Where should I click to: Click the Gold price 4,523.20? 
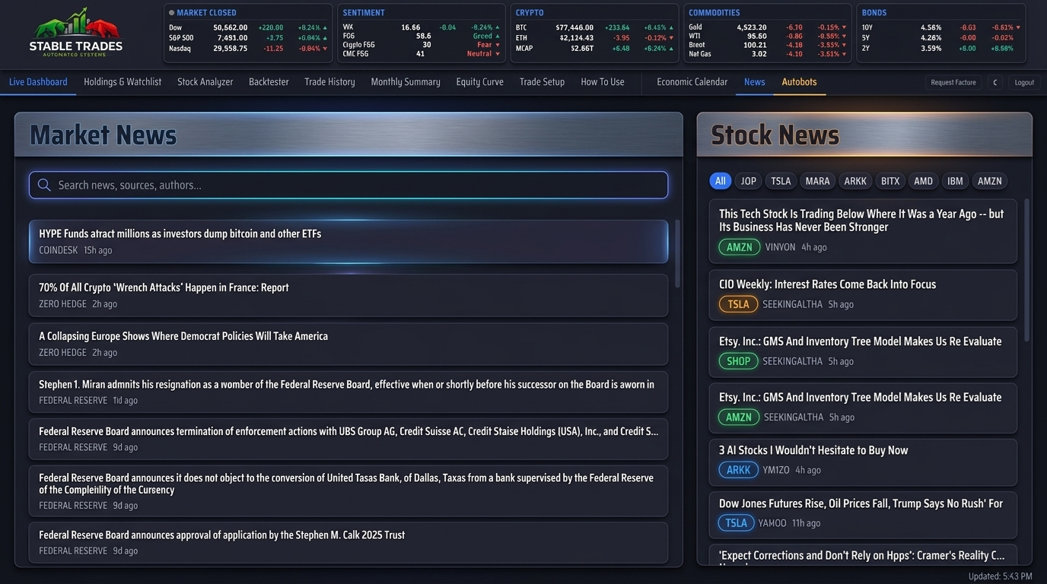(x=752, y=27)
